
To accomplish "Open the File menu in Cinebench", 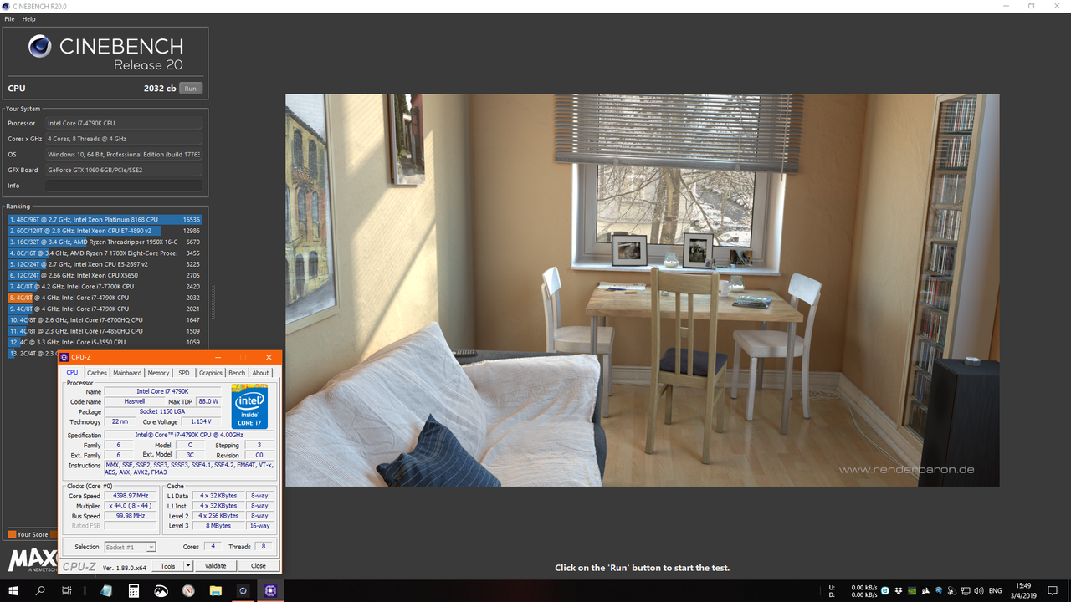I will [9, 18].
